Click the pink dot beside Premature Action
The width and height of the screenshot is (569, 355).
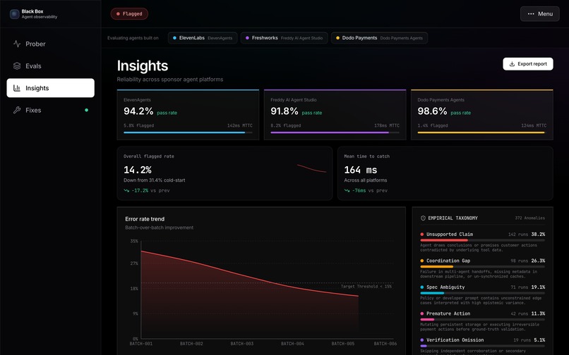coord(422,313)
